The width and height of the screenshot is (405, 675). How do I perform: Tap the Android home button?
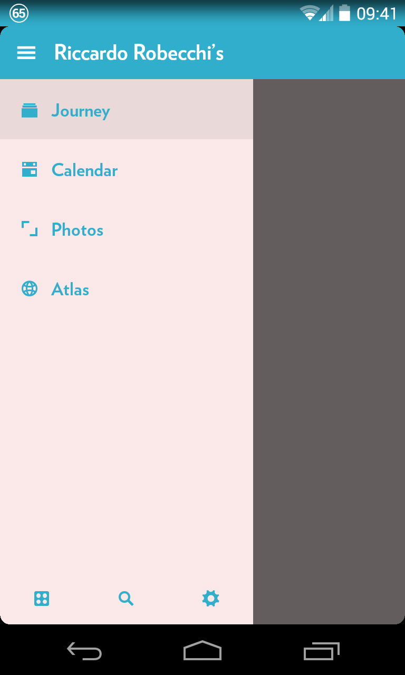202,650
